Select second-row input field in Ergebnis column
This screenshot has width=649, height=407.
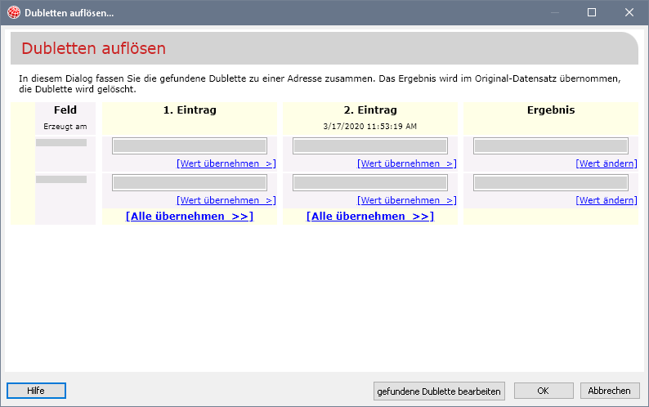[551, 183]
